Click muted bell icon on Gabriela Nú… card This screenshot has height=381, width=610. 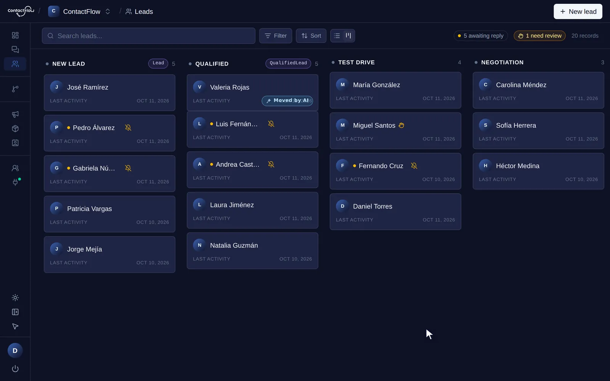tap(128, 168)
